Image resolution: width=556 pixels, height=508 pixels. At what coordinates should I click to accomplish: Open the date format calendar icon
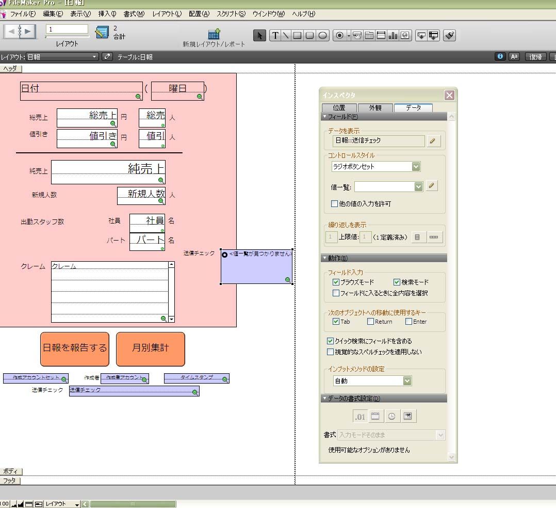pos(375,416)
